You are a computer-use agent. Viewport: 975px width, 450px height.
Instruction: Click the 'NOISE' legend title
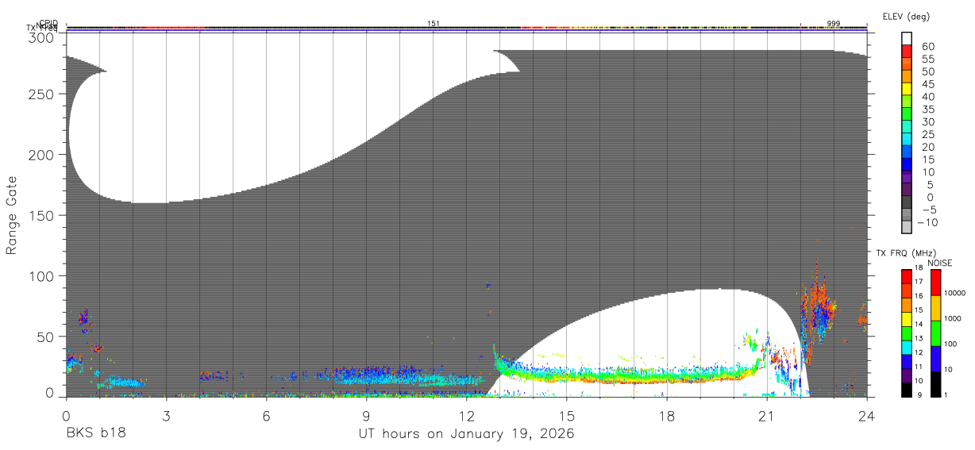pos(939,263)
